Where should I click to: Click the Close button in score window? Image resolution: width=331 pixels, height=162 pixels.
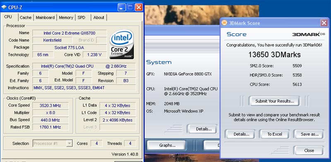[309, 150]
